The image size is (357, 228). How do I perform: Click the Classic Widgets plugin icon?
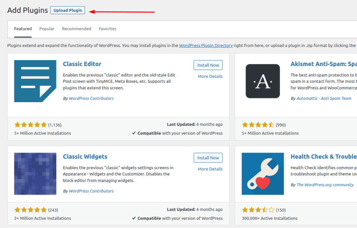[x=35, y=174]
